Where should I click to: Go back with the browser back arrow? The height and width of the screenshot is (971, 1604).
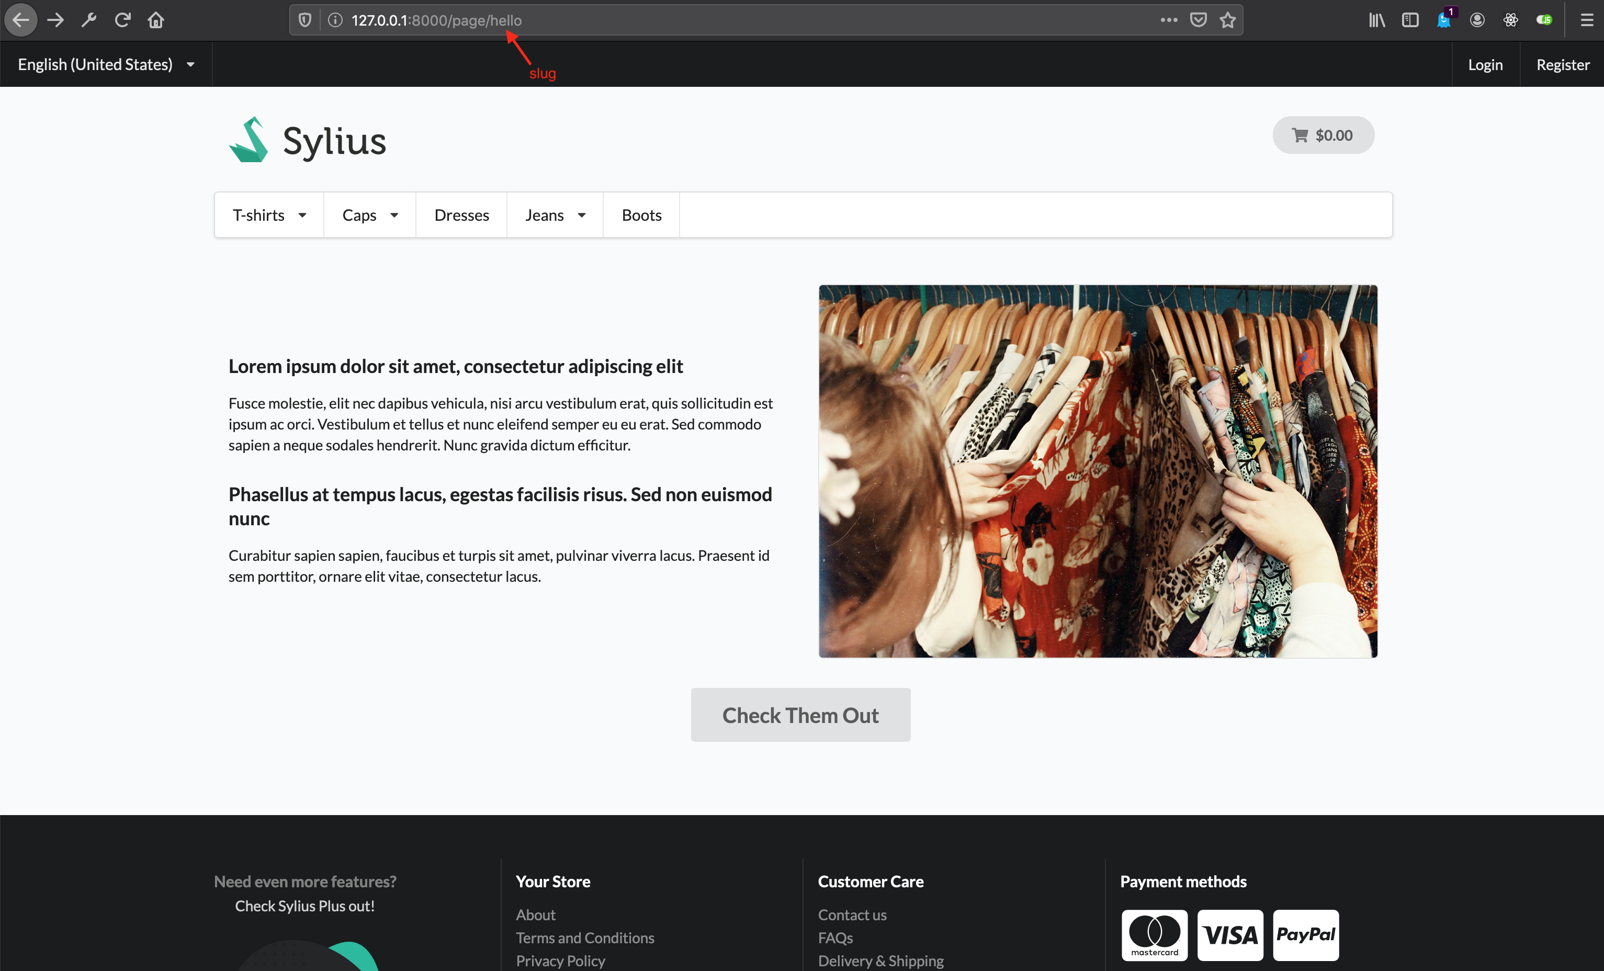[21, 20]
